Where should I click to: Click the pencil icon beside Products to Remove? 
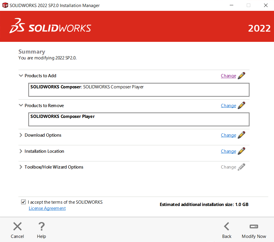click(x=241, y=105)
